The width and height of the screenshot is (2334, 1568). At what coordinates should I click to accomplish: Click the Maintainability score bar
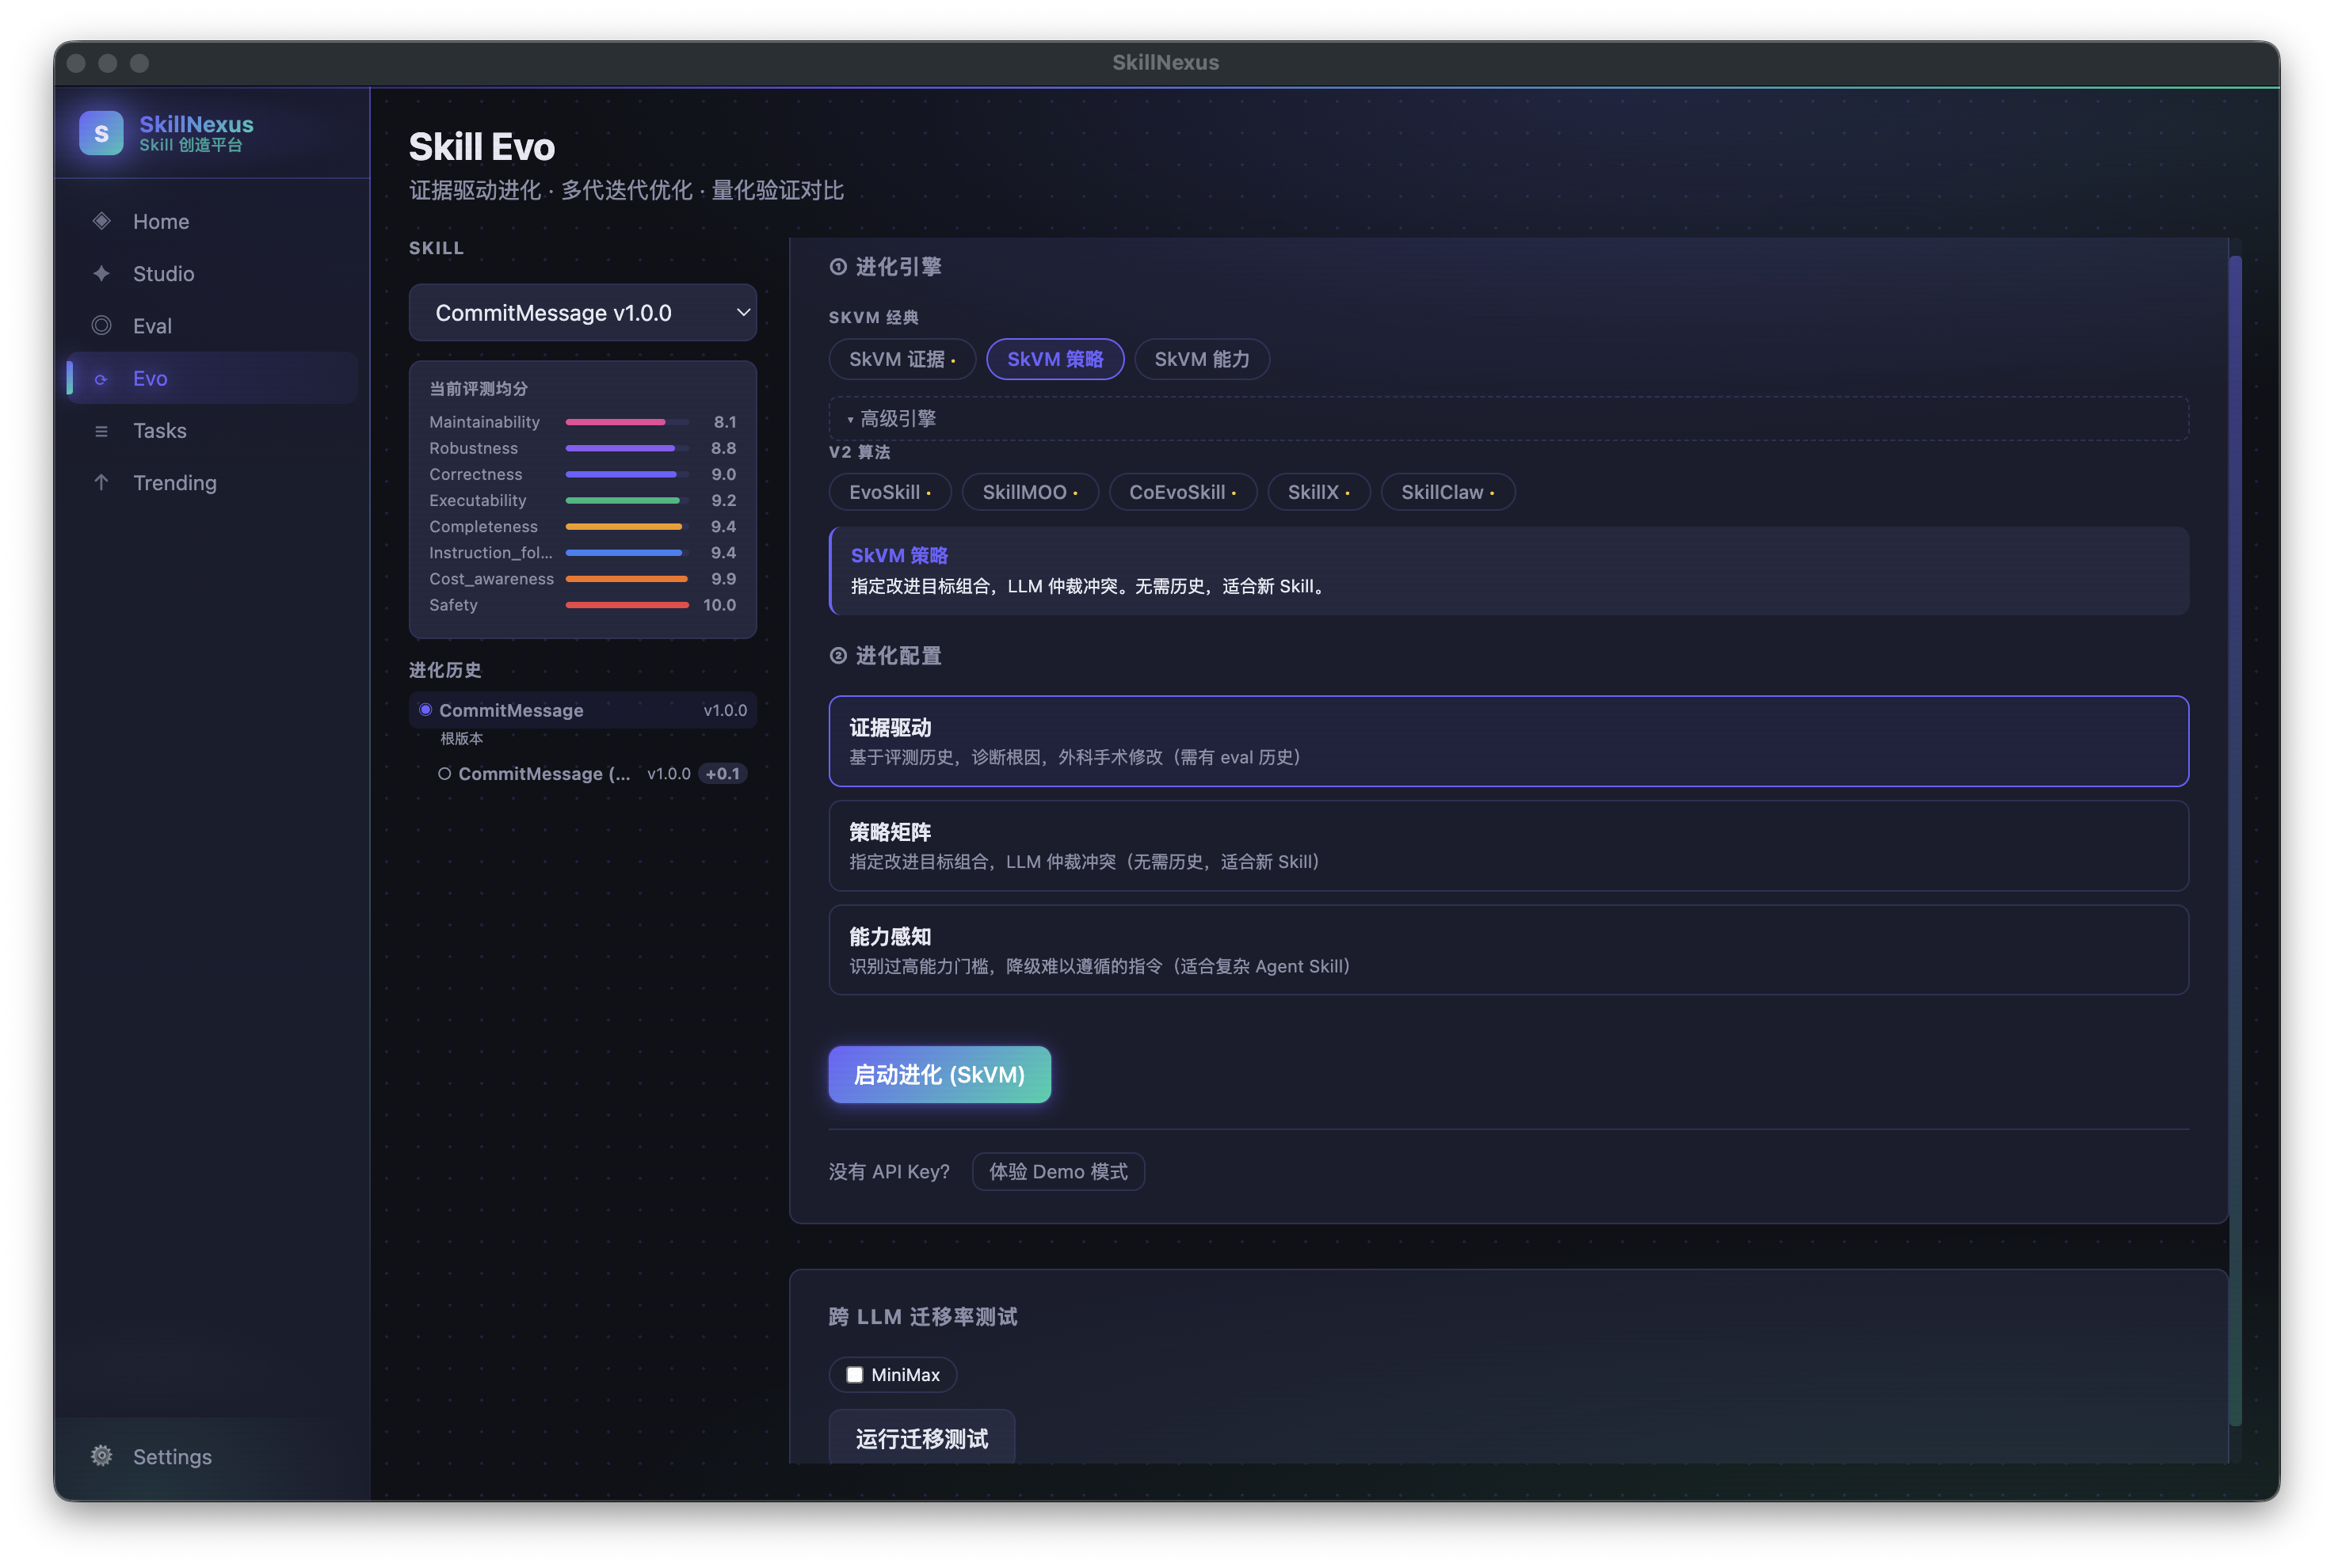626,422
